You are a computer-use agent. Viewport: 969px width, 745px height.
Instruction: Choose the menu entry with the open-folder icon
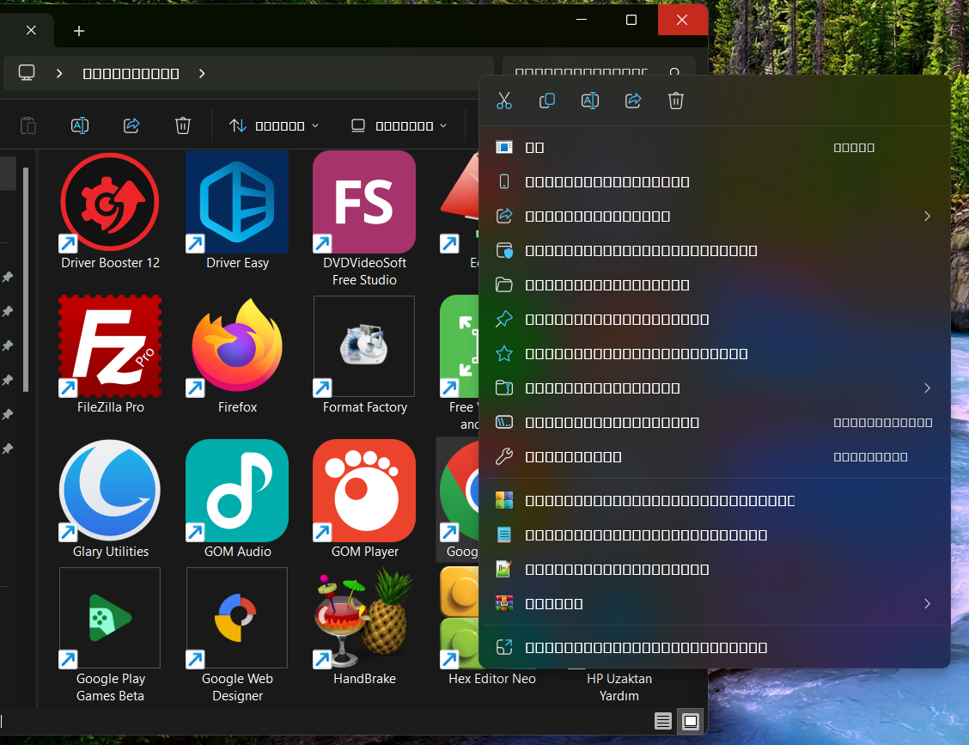click(714, 285)
